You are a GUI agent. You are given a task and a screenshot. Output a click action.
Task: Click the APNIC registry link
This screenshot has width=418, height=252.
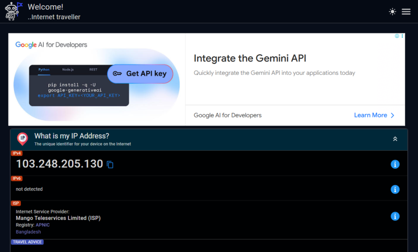tap(42, 225)
